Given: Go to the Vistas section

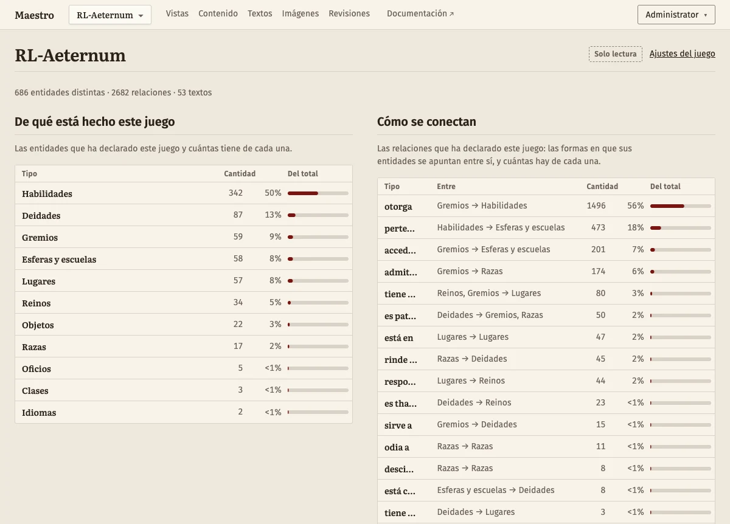Looking at the screenshot, I should pyautogui.click(x=177, y=13).
